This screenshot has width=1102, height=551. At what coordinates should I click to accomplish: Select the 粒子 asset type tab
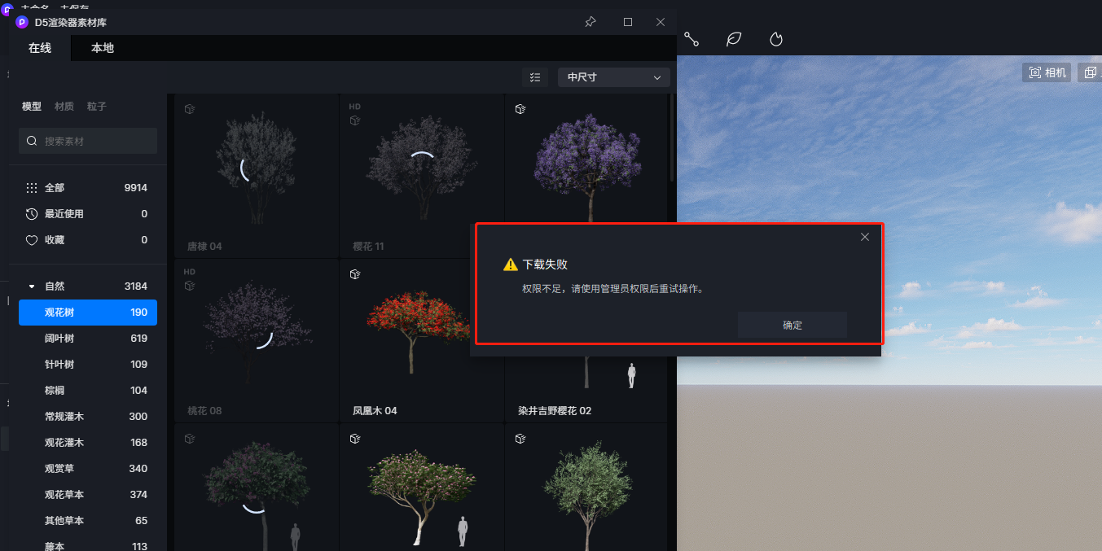pos(97,107)
